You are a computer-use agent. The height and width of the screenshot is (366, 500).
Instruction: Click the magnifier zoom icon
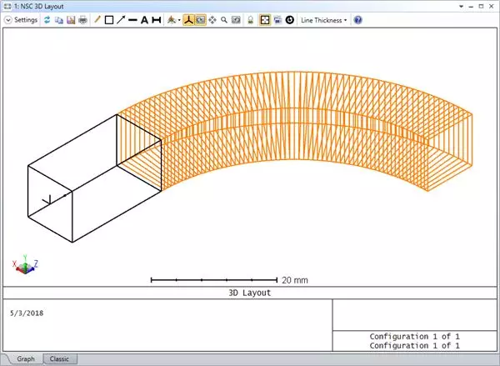click(224, 19)
